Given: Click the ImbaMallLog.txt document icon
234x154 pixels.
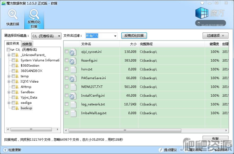Looking at the screenshot, I should pyautogui.click(x=73, y=113).
